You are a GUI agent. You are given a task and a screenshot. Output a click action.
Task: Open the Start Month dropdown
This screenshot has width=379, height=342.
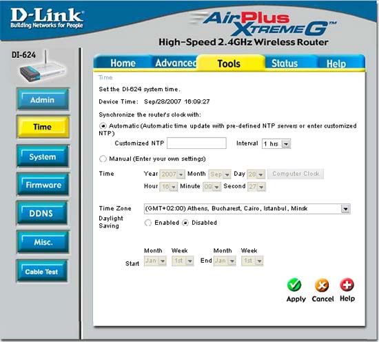155,261
